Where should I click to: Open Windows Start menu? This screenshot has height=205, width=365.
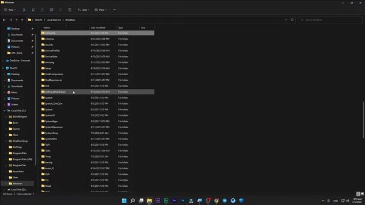click(124, 200)
